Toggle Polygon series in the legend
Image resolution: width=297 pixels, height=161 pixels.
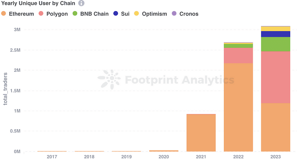coord(53,14)
